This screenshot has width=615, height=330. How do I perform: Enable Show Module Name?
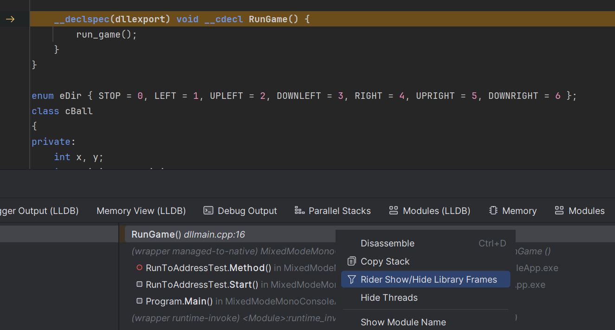[403, 322]
